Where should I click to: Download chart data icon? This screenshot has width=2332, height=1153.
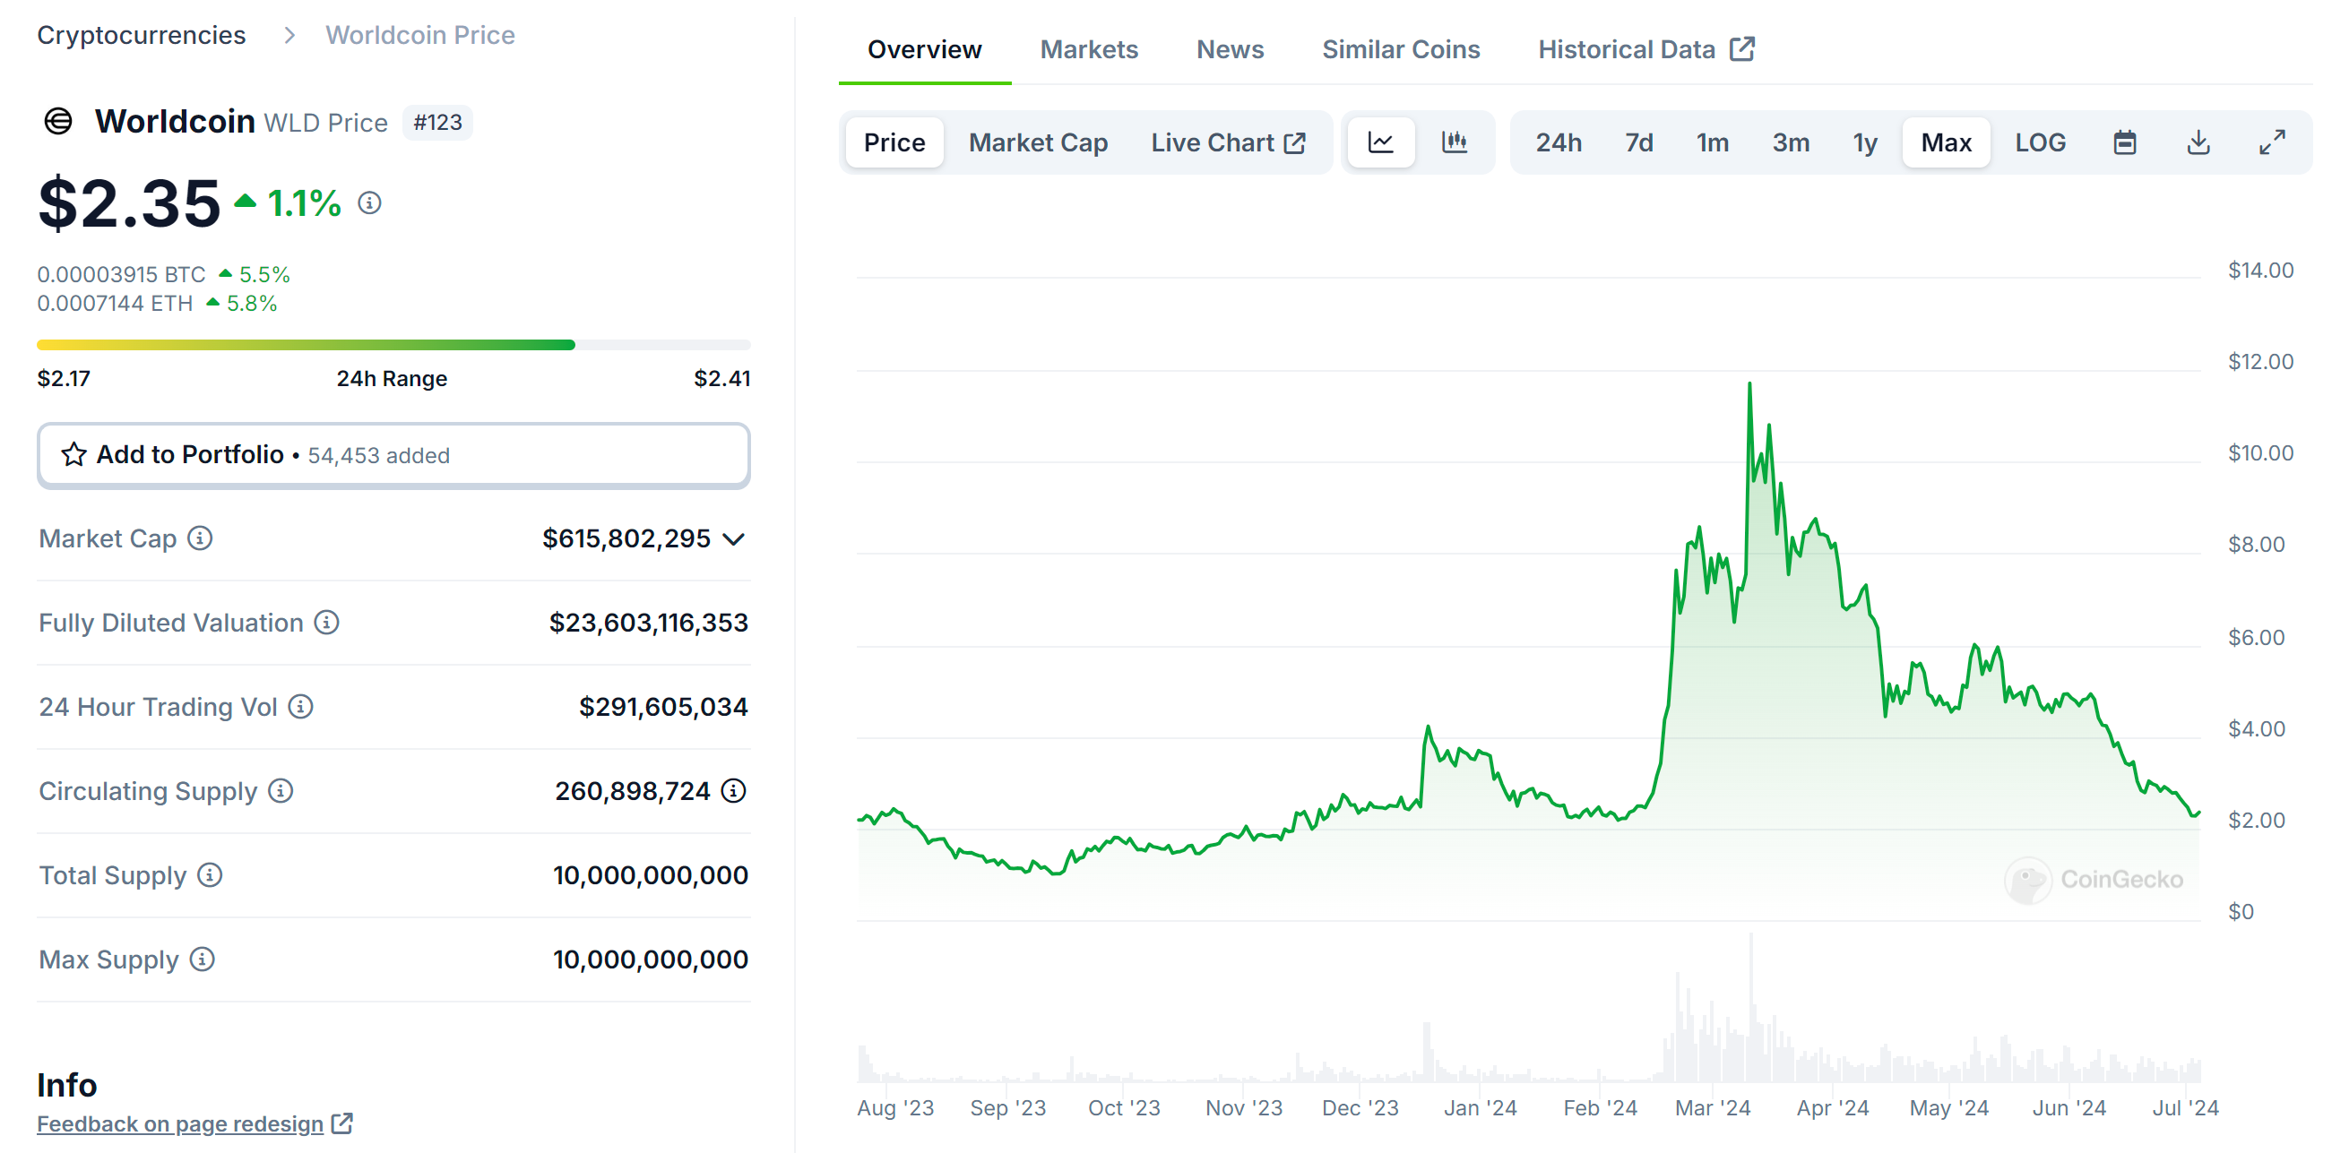point(2198,142)
